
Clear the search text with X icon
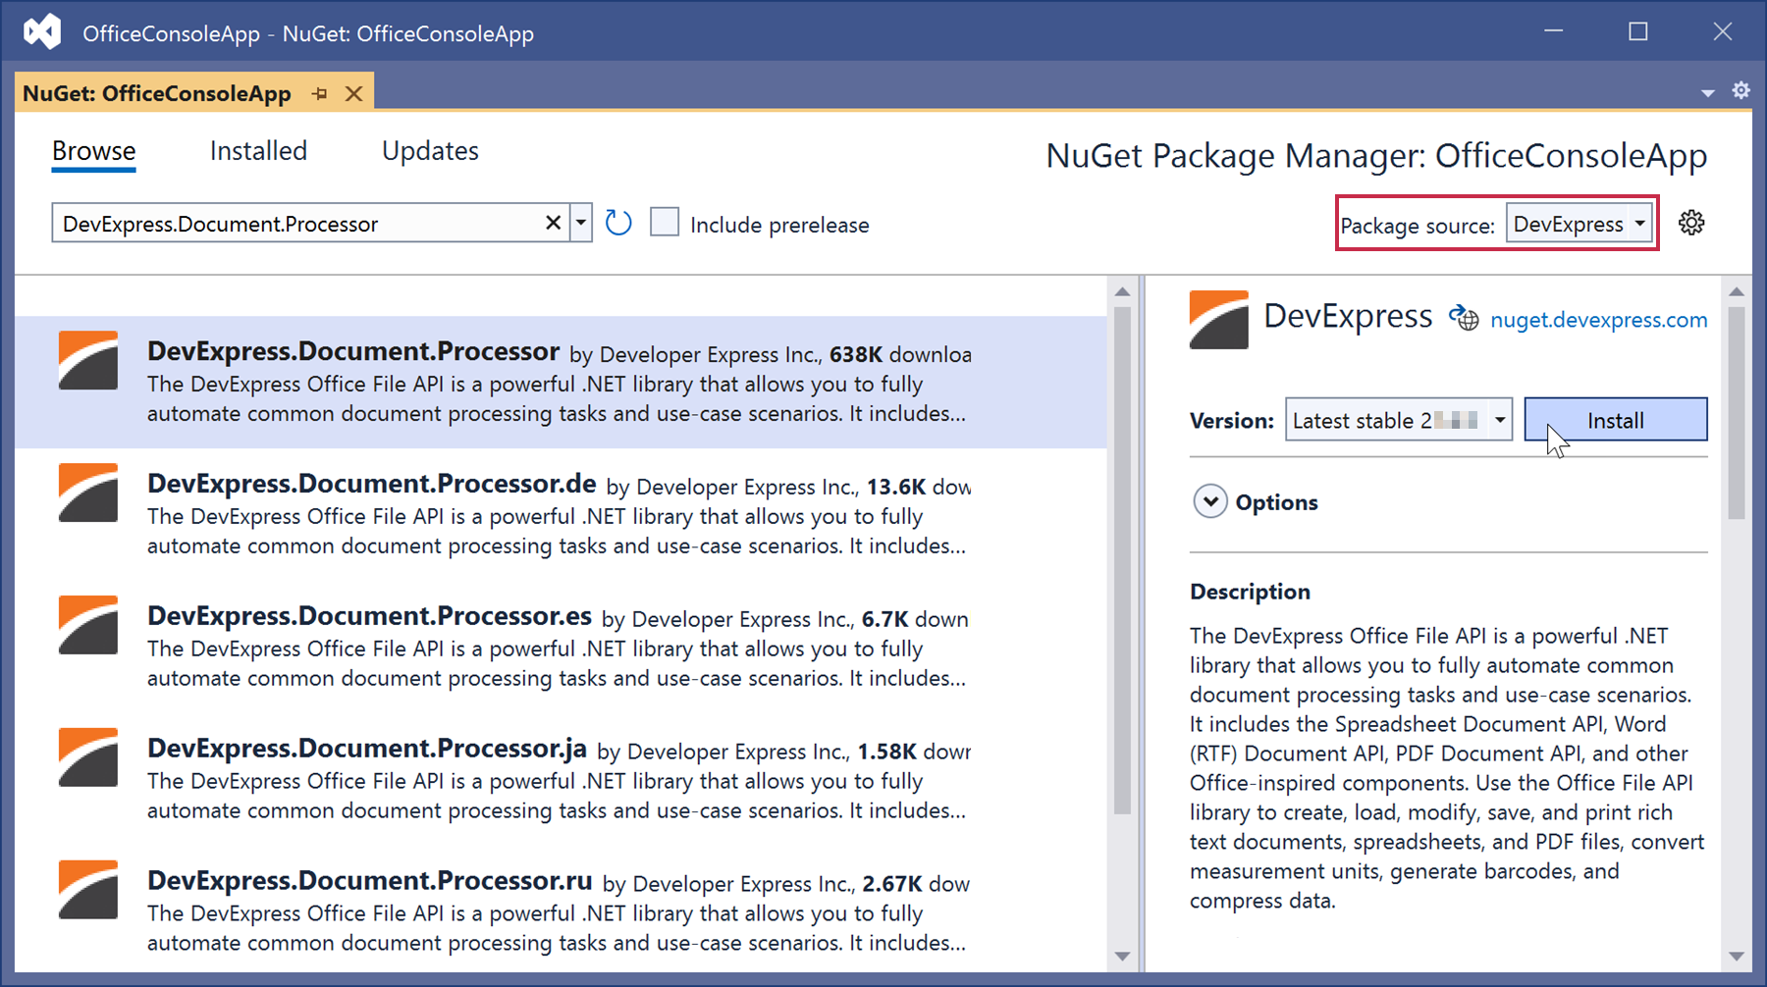pos(554,224)
